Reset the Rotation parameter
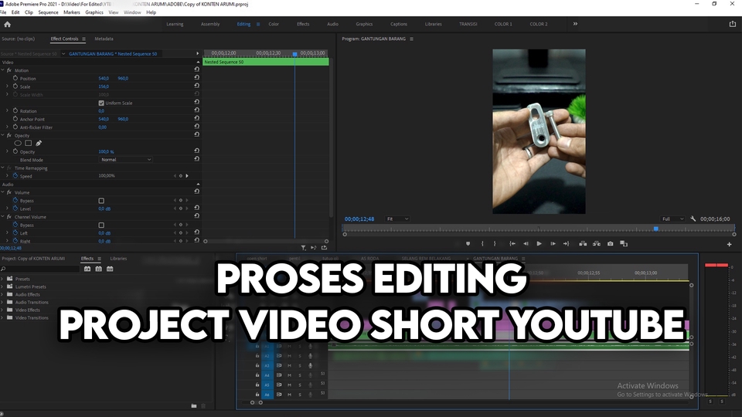The height and width of the screenshot is (417, 742). coord(197,110)
